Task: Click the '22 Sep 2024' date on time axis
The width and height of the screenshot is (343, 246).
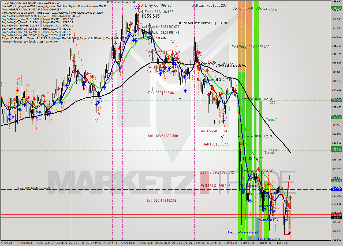Action: 8,243
